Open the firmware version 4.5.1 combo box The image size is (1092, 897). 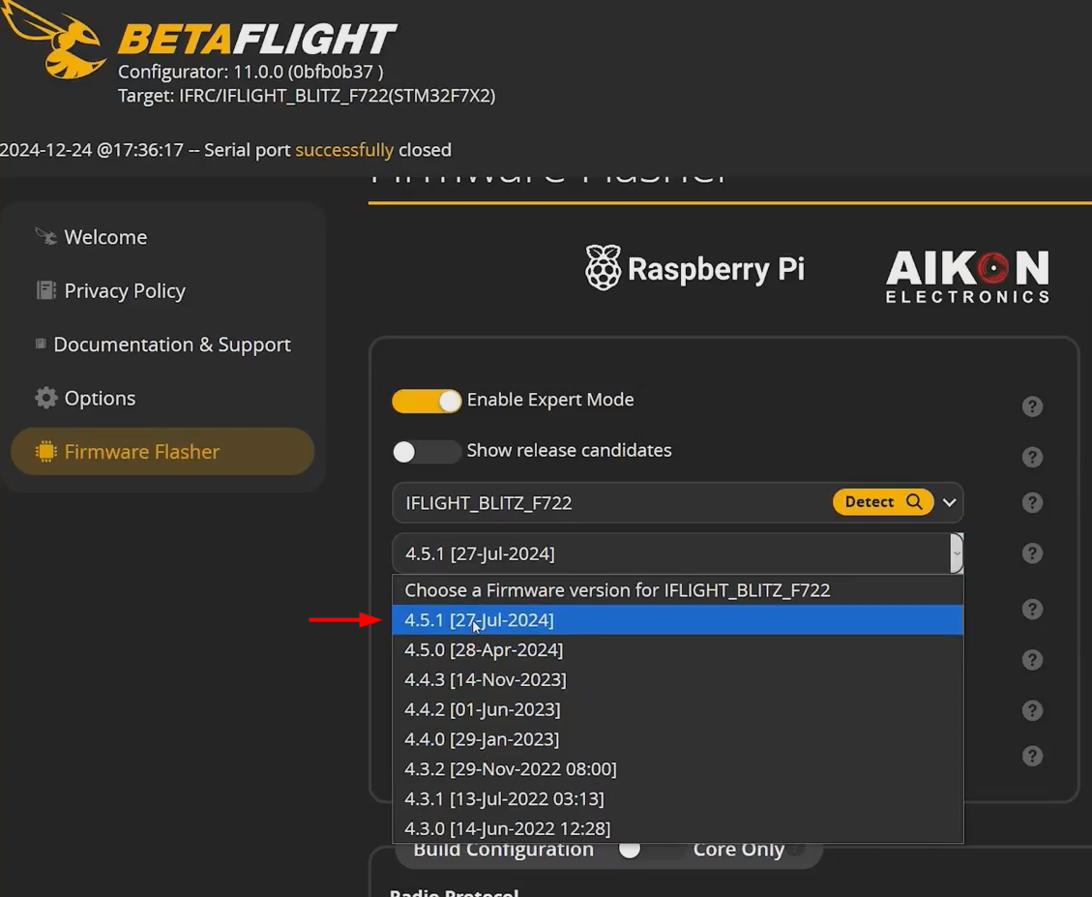(677, 553)
